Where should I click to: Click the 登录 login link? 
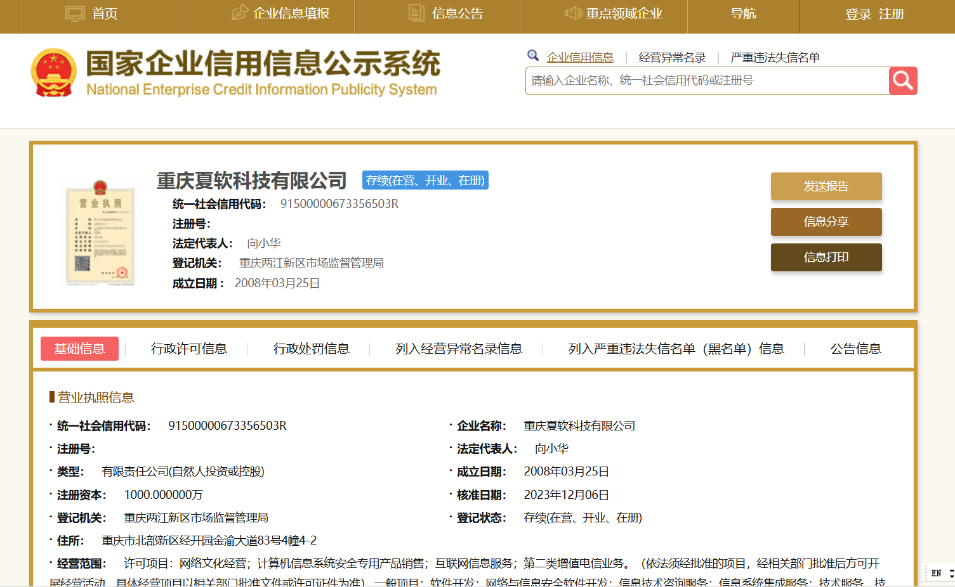coord(858,14)
